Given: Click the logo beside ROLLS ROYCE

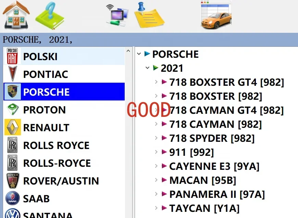Looking at the screenshot, I should click(x=12, y=145).
